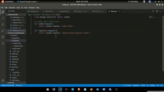Open the View menu
This screenshot has height=92, width=164.
click(18, 8)
